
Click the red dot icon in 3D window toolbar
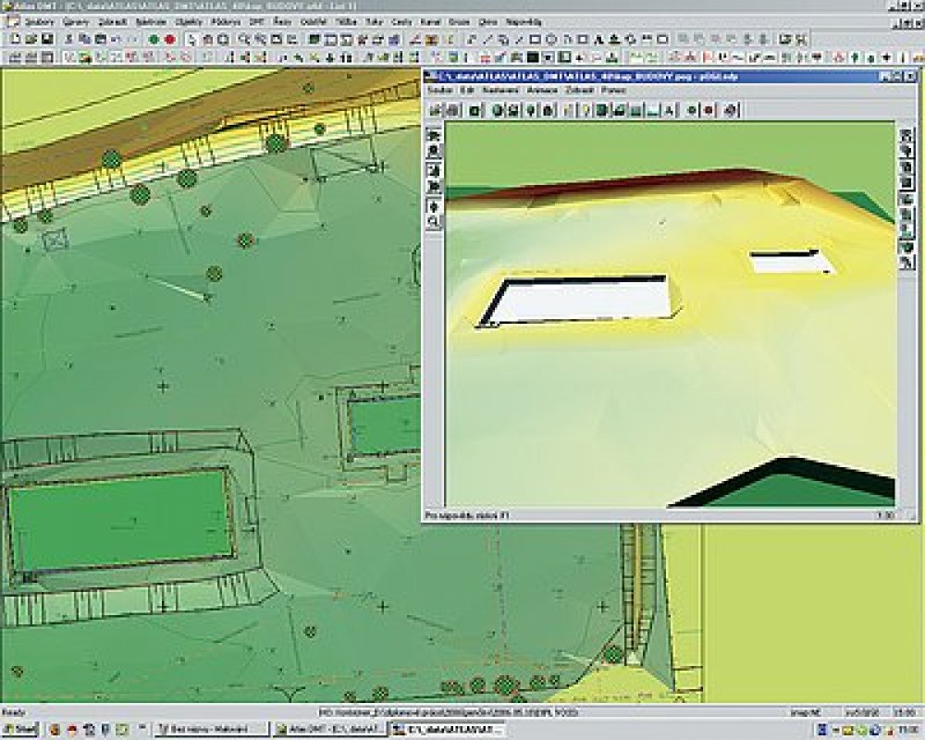709,110
